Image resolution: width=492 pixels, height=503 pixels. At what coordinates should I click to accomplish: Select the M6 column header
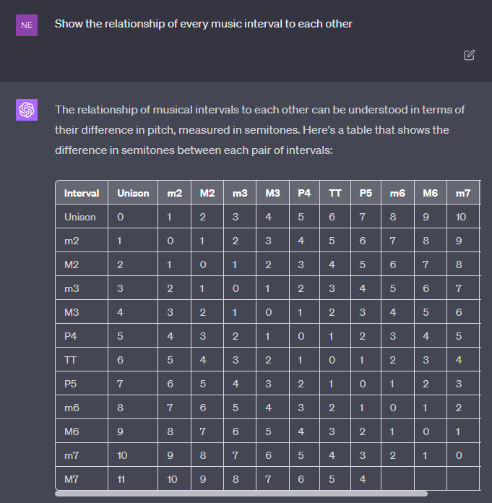point(431,193)
